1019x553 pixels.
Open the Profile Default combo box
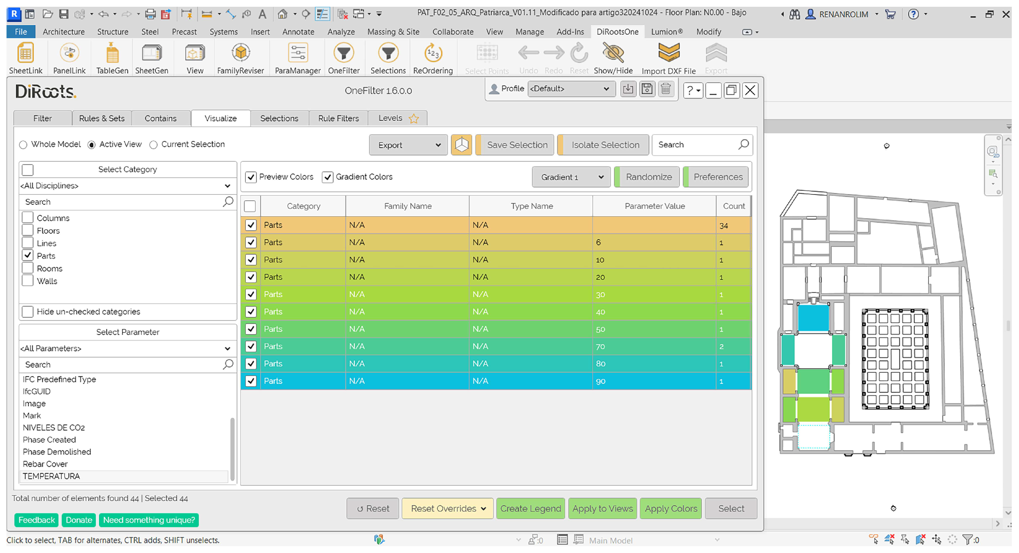coord(571,89)
